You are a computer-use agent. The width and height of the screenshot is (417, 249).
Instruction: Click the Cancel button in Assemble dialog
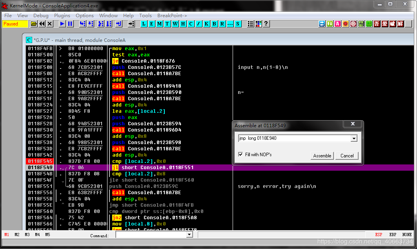pos(347,156)
